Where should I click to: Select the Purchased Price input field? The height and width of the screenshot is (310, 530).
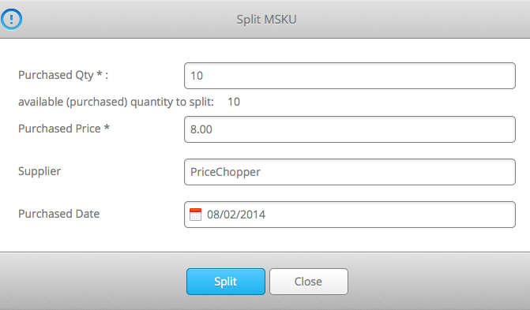click(x=349, y=129)
